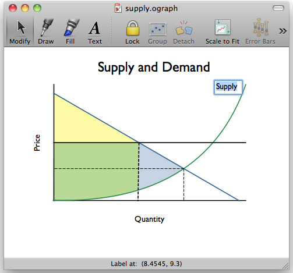This screenshot has width=293, height=273.
Task: Click the Group toolbar icon
Action: click(158, 29)
